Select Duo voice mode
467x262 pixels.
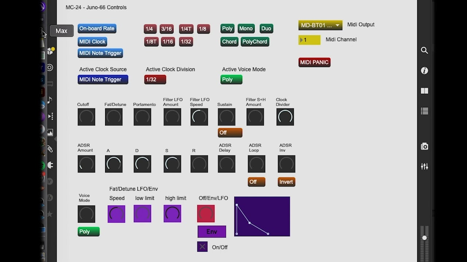click(266, 28)
